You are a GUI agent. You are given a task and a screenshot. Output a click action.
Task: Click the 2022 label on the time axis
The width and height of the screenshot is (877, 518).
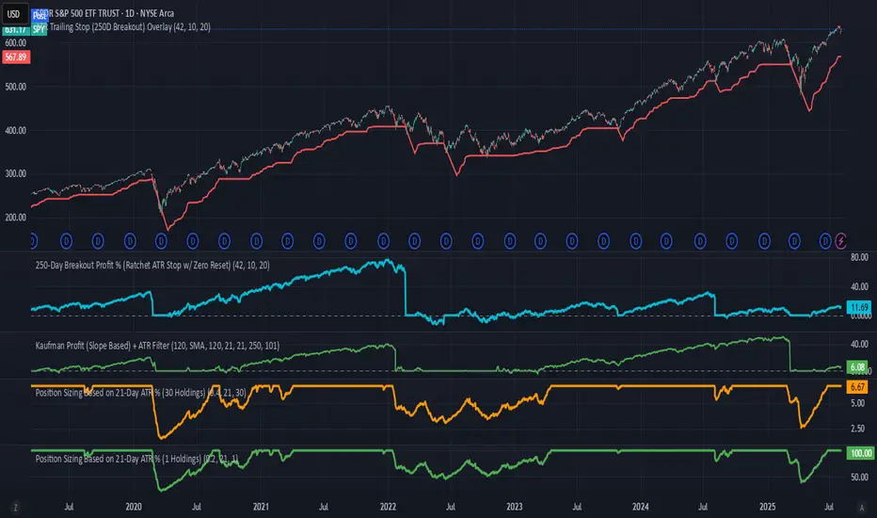(x=388, y=507)
